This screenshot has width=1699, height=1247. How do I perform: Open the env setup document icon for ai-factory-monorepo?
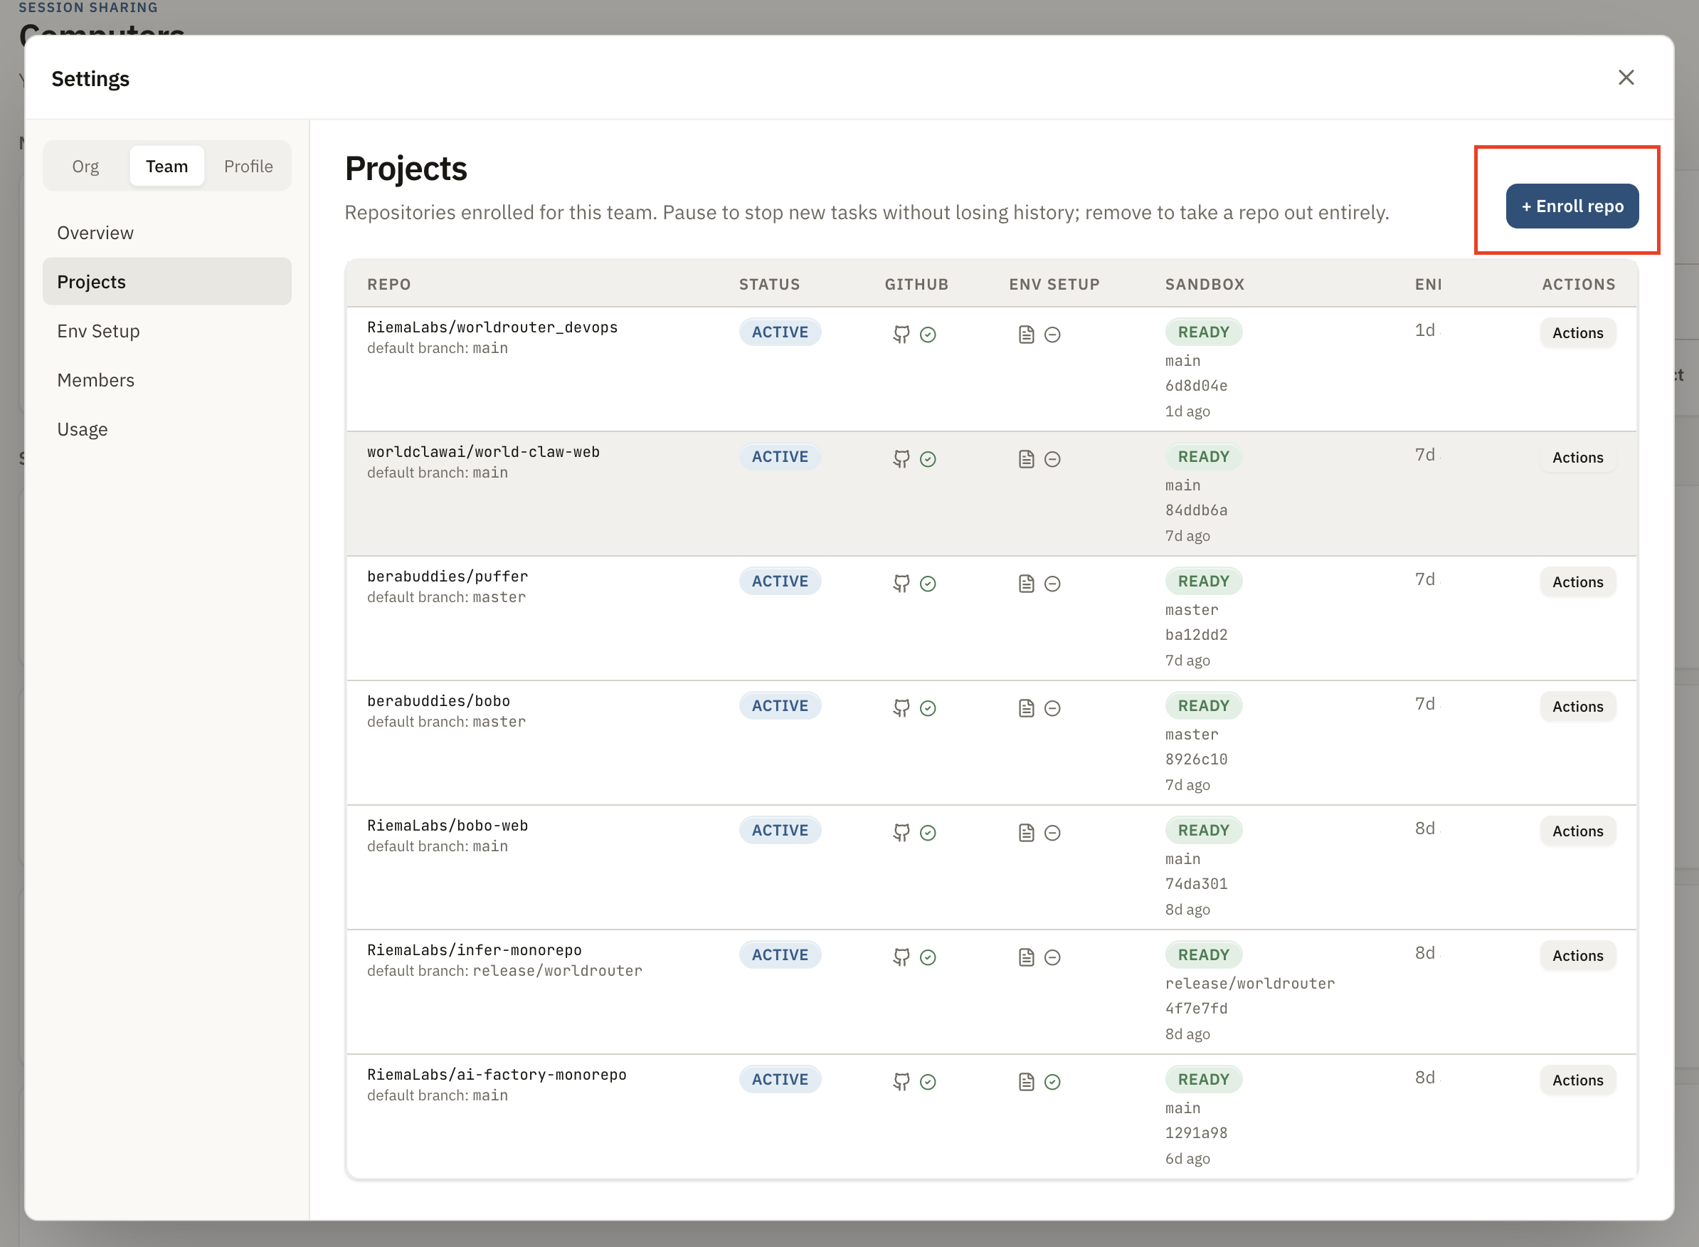1026,1082
